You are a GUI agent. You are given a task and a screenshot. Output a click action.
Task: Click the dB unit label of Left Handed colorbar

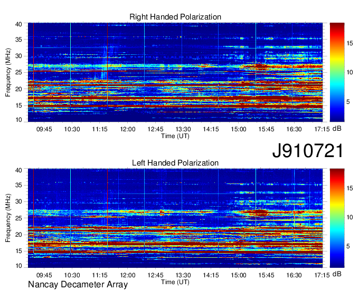pos(337,274)
